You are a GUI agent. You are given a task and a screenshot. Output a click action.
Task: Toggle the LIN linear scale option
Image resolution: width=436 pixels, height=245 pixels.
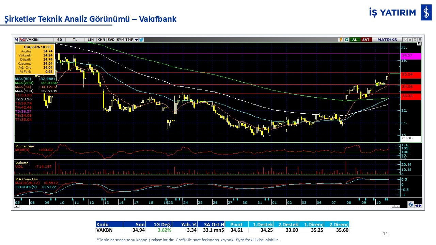click(x=91, y=40)
